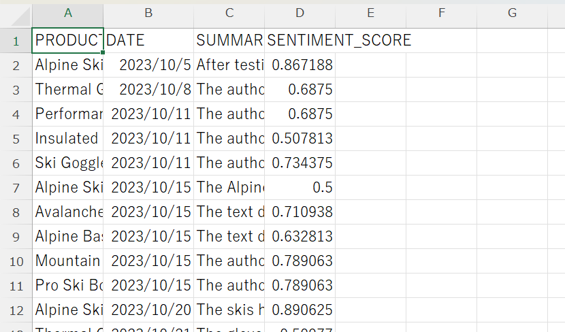The width and height of the screenshot is (565, 332).
Task: Select the Mountain product cell
Action: (67, 261)
